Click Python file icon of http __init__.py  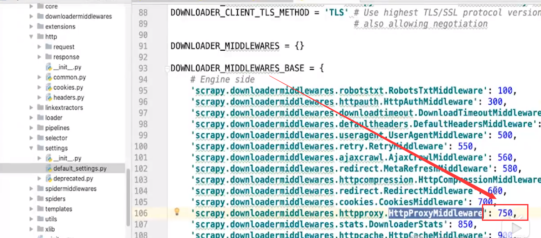pos(48,67)
